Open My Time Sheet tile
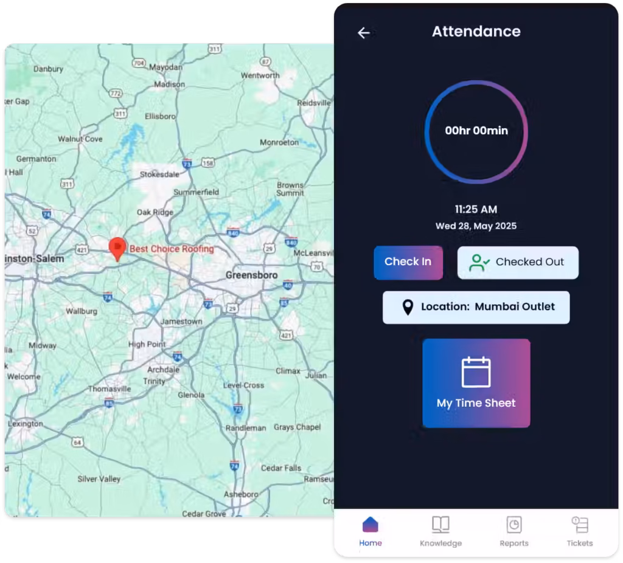Viewport: 623px width, 563px height. coord(476,383)
